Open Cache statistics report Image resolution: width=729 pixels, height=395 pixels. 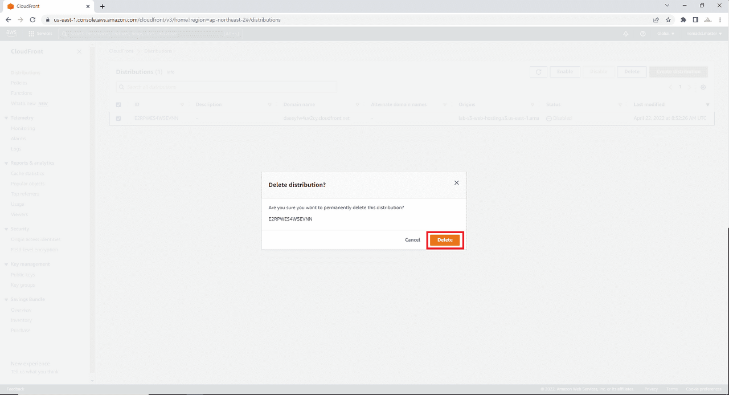[27, 174]
